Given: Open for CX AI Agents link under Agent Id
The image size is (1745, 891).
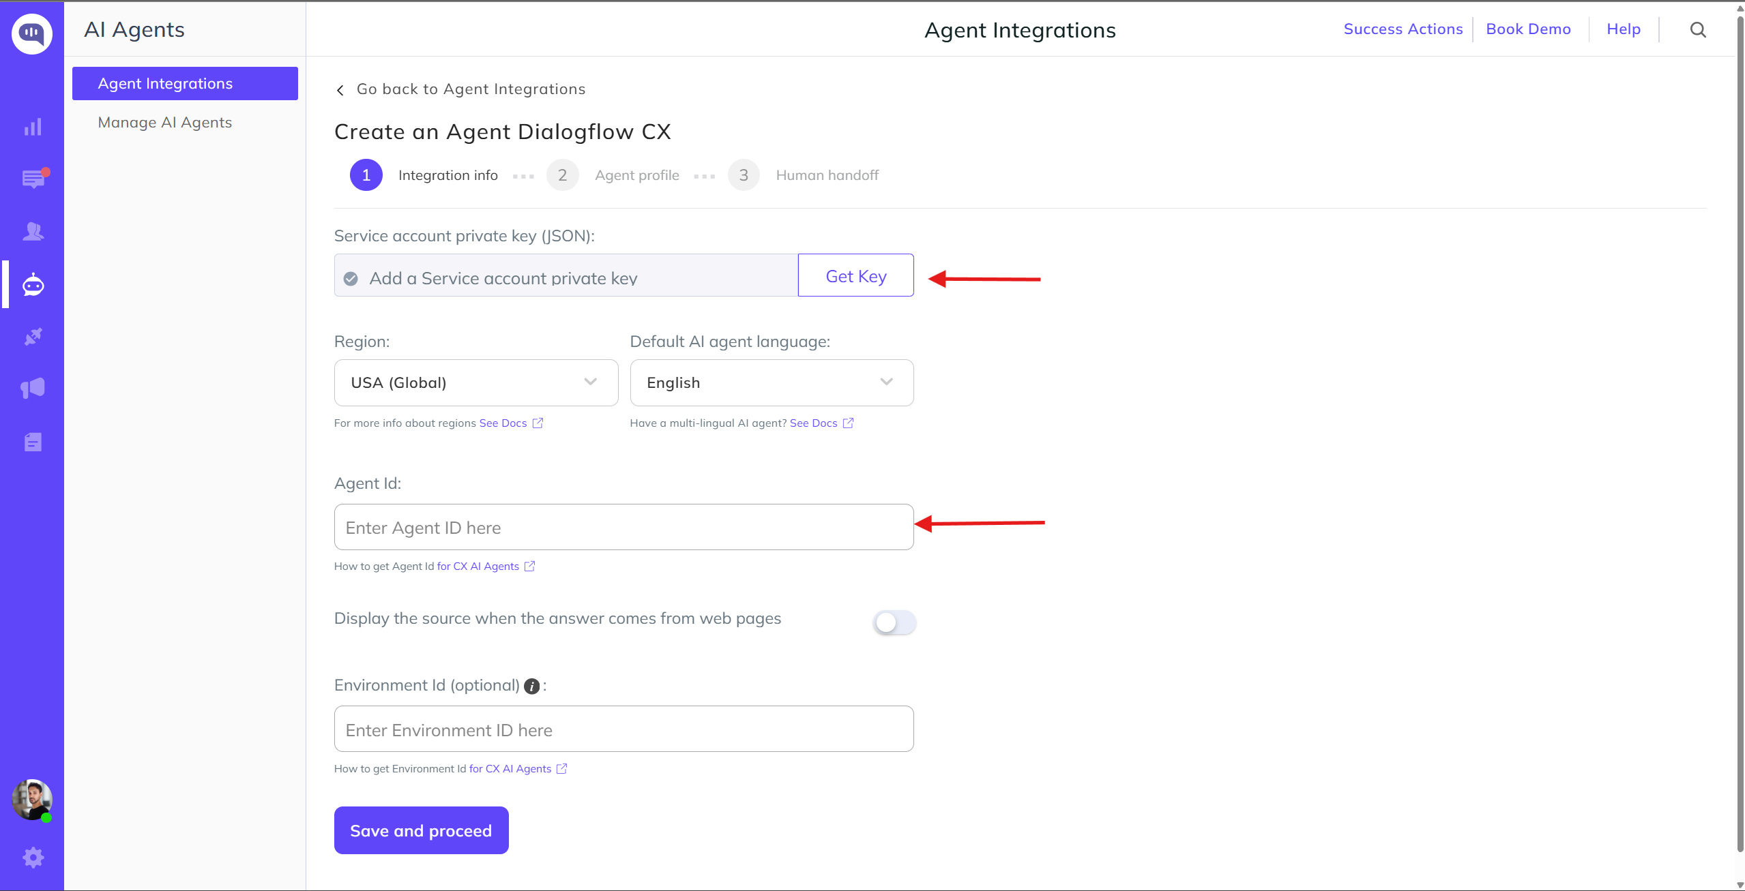Looking at the screenshot, I should point(478,566).
